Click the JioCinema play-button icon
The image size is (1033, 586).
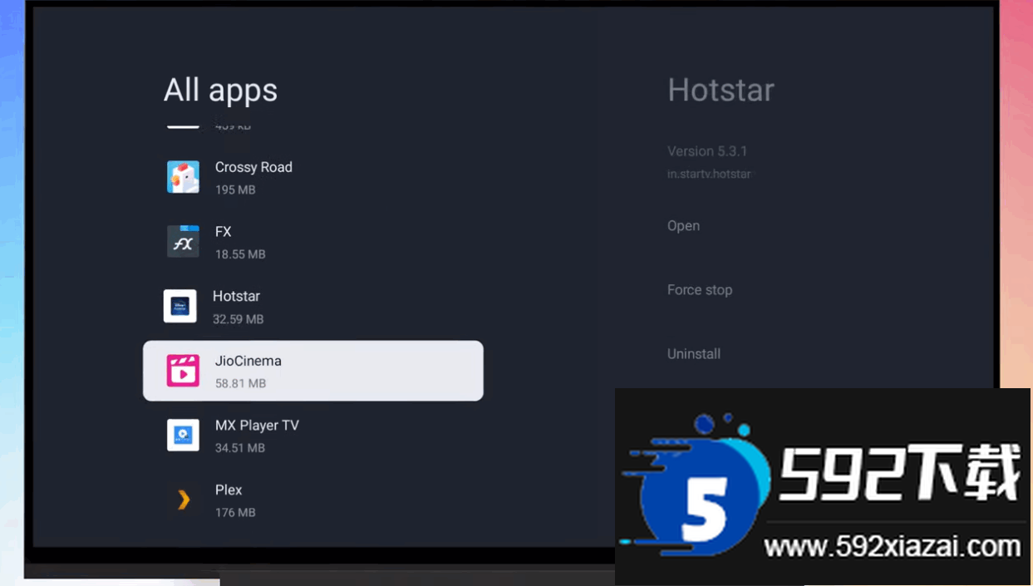183,370
